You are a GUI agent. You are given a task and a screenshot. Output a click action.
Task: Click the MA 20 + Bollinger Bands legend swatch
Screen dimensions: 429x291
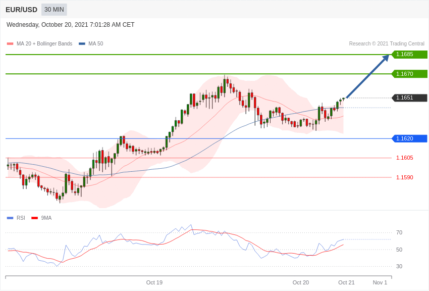tap(10, 43)
